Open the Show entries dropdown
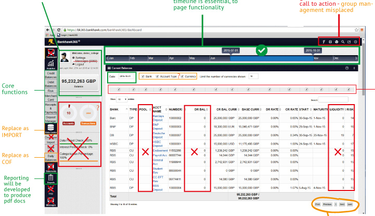 [x=120, y=98]
